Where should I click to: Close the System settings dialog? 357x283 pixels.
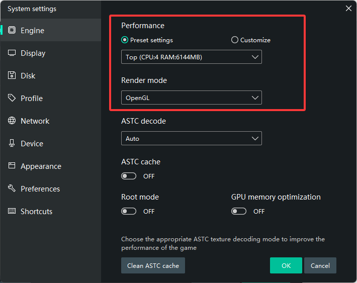point(349,8)
